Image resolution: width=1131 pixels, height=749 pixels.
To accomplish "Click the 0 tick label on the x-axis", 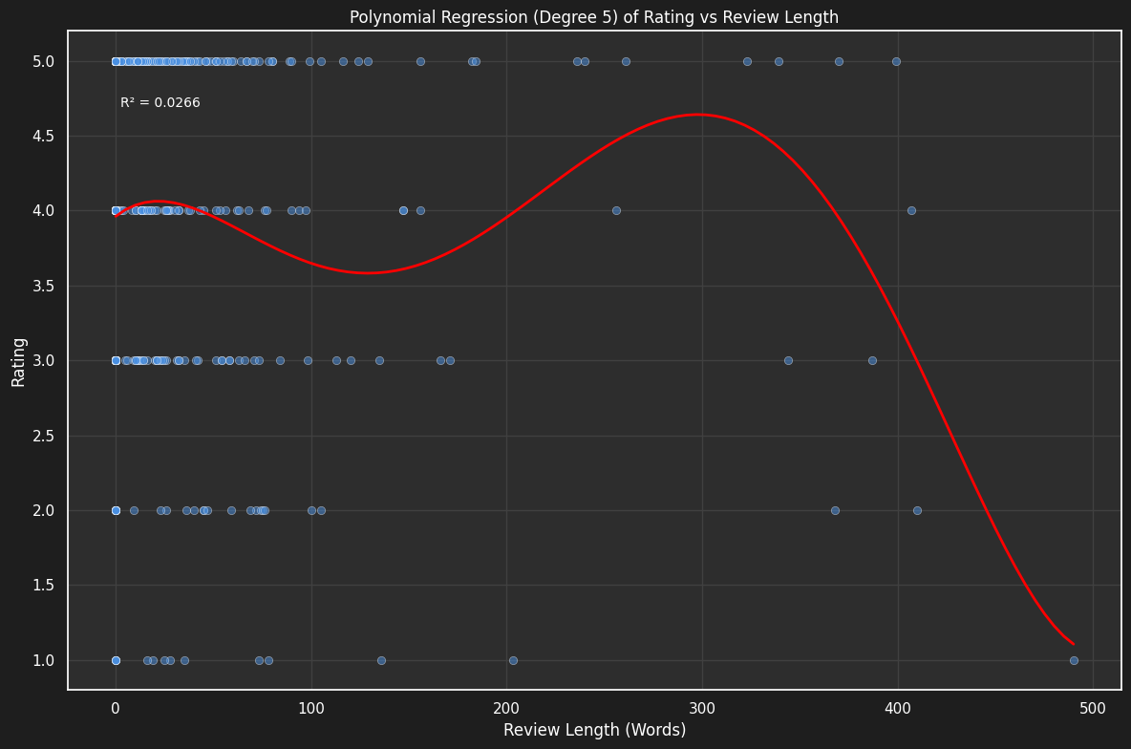I will pyautogui.click(x=115, y=705).
